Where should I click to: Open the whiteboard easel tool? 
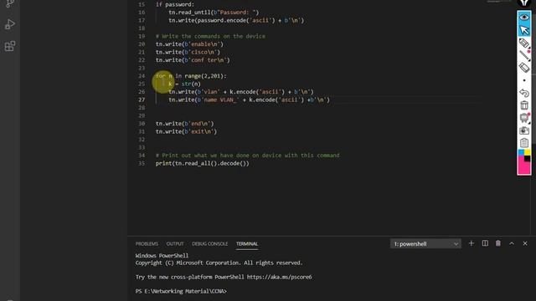[524, 118]
